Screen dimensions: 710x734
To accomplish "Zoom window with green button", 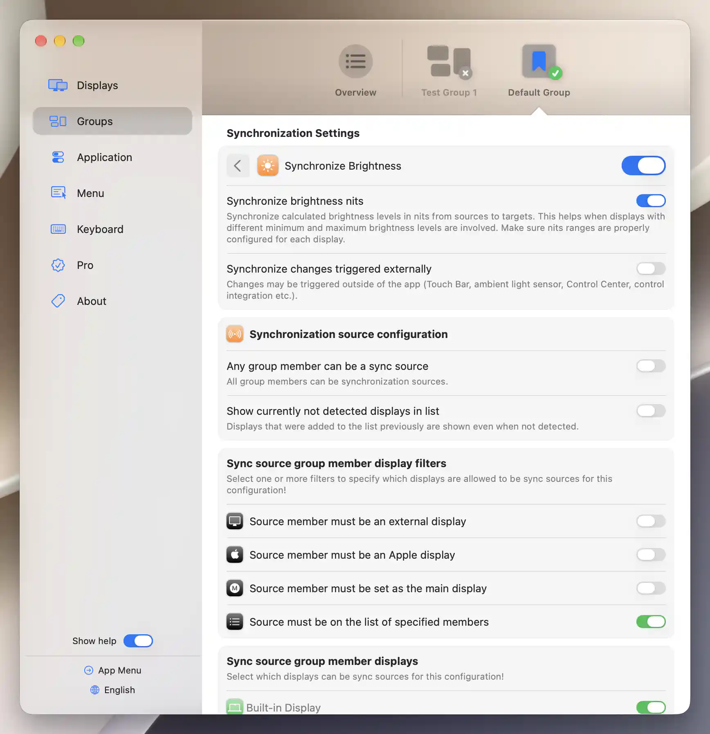I will pos(79,41).
